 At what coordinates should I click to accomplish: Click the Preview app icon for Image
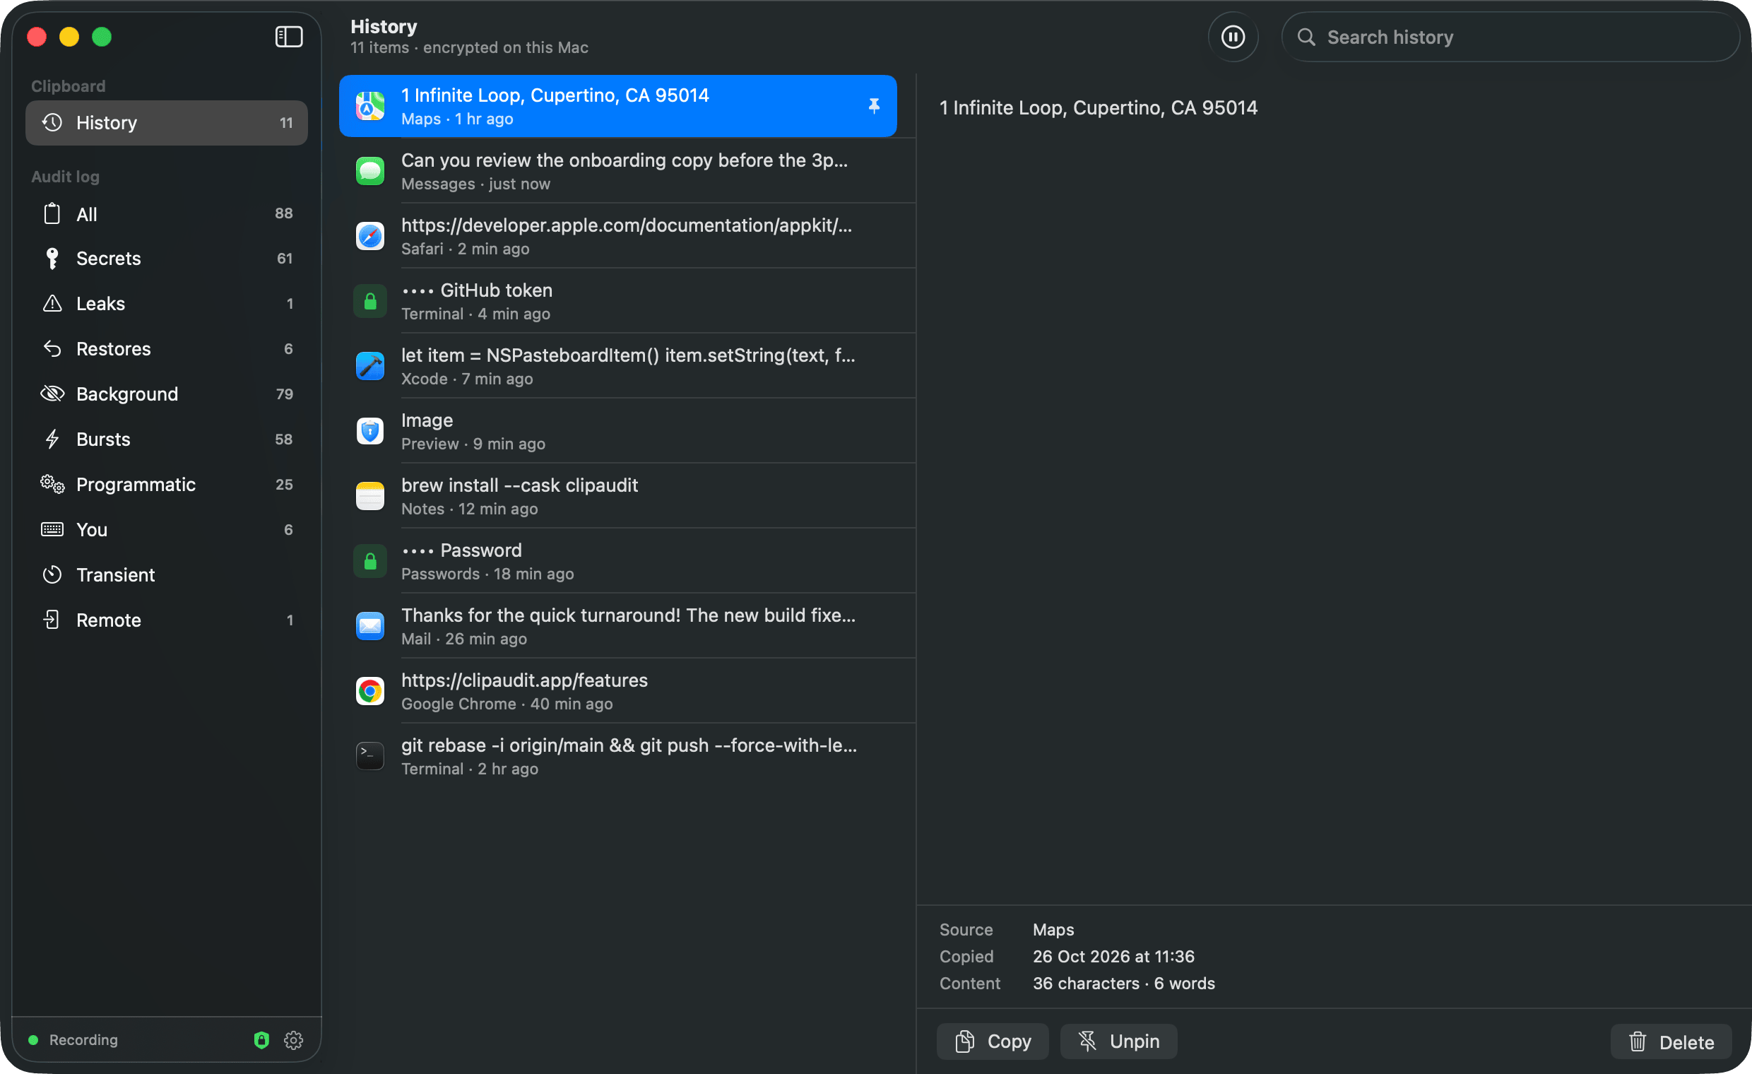click(369, 431)
